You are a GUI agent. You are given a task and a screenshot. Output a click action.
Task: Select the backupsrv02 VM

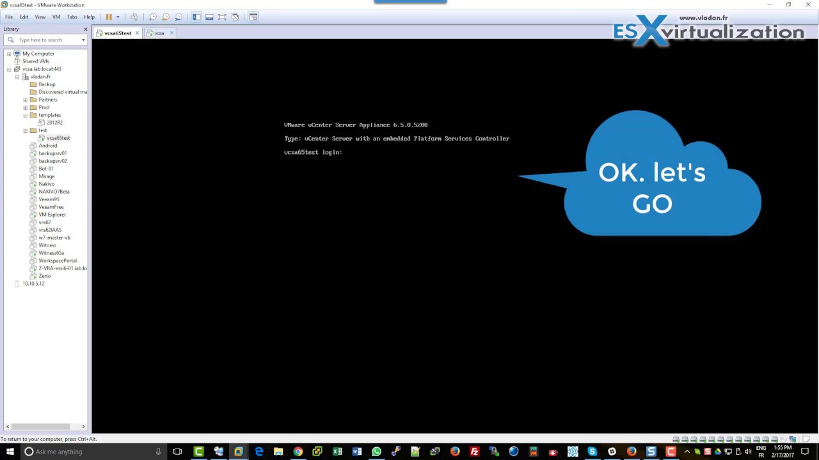click(x=52, y=161)
